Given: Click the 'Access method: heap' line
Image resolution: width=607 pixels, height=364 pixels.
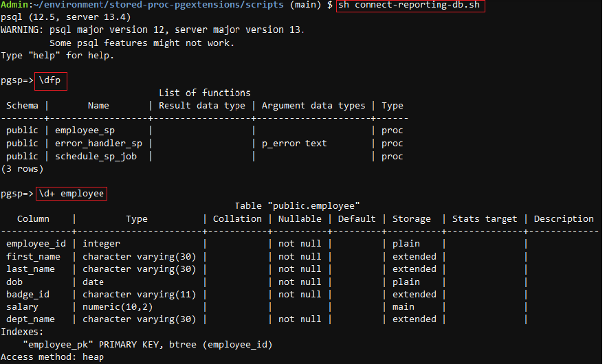Looking at the screenshot, I should tap(52, 357).
